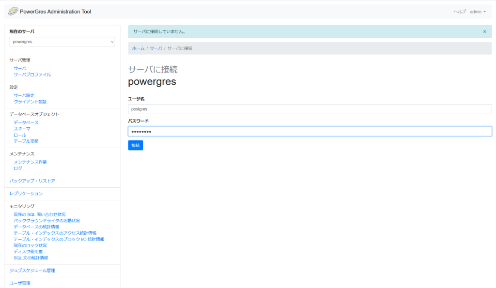The height and width of the screenshot is (288, 496).
Task: Click the PowerGres elephant logo icon
Action: 13,12
